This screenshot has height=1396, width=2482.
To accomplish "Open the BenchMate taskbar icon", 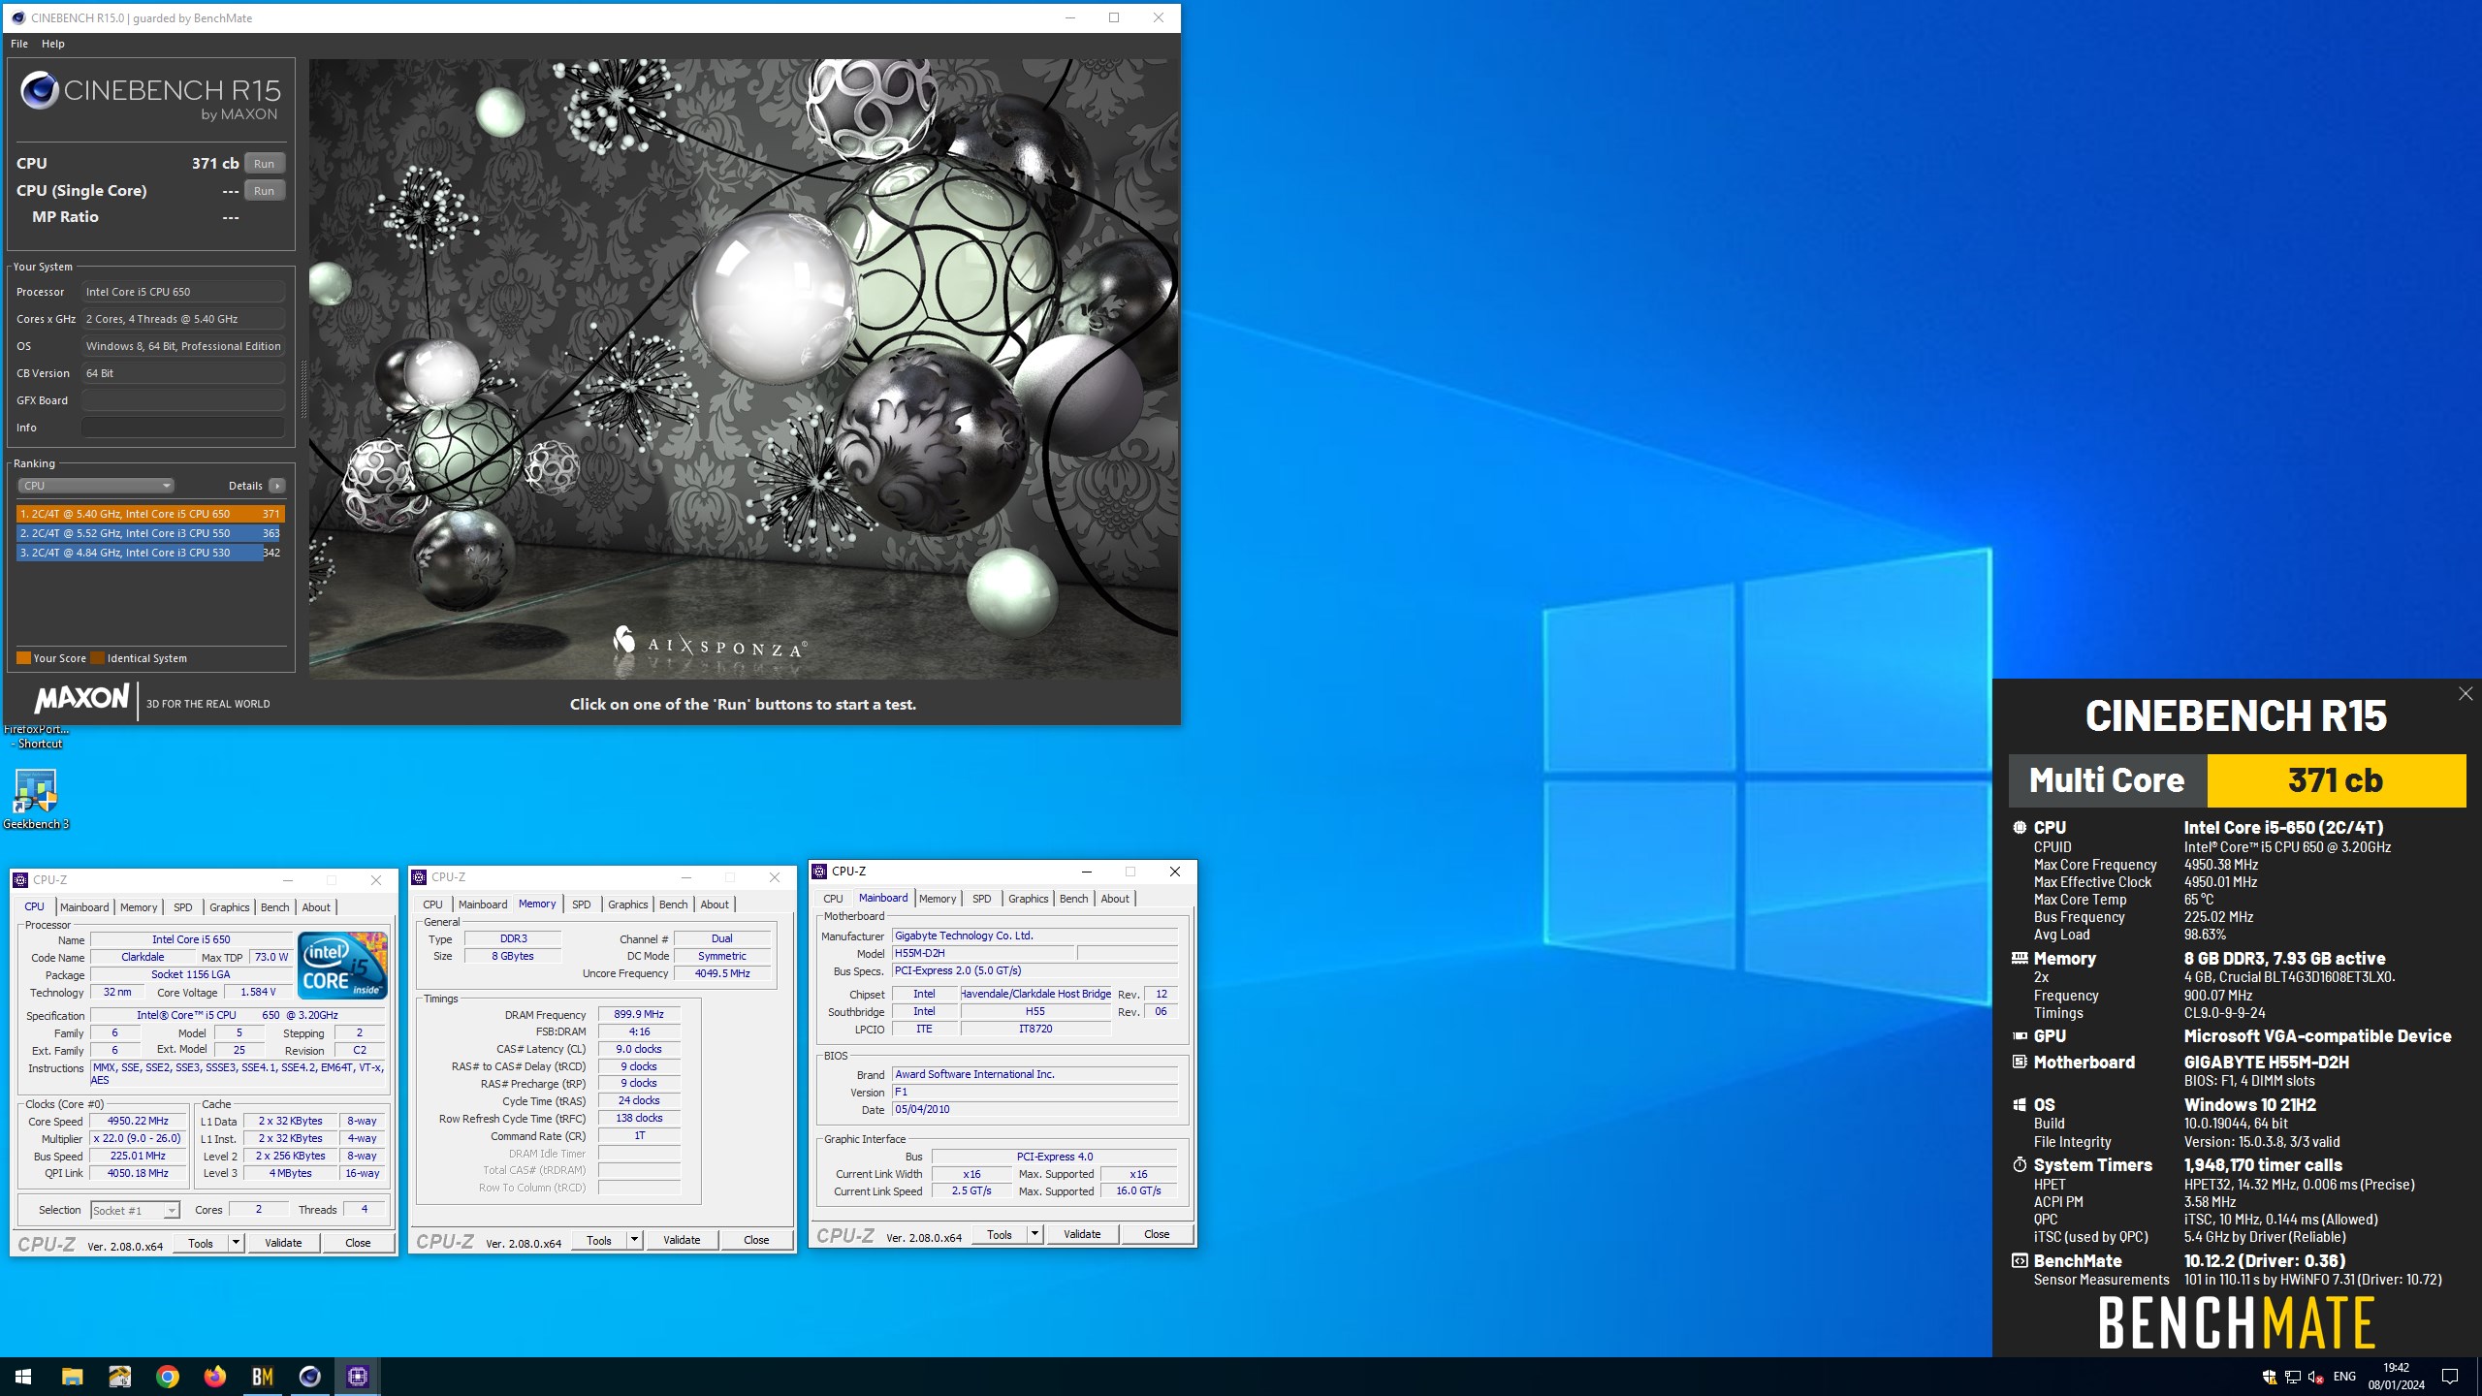I will coord(262,1377).
